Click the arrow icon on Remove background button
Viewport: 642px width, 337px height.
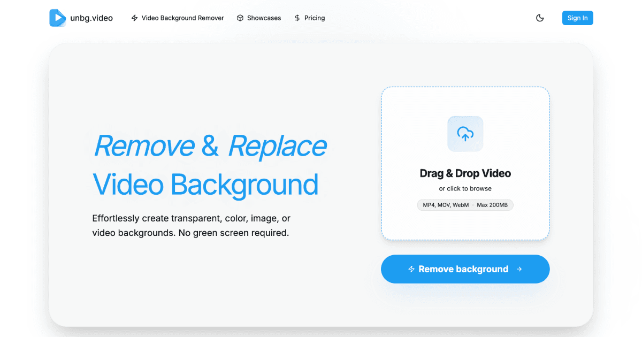pyautogui.click(x=519, y=269)
